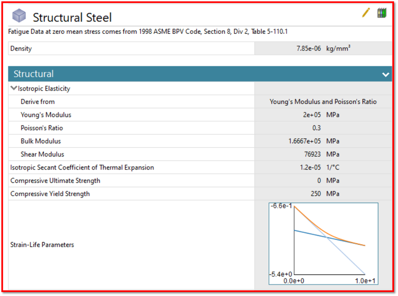Image resolution: width=398 pixels, height=296 pixels.
Task: Click the Compressive Yield Strength value 250
Action: point(316,194)
